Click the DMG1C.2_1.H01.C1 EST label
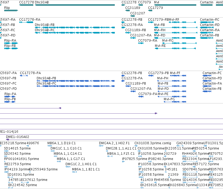Viewport: 223px width, 189px height. point(81,164)
